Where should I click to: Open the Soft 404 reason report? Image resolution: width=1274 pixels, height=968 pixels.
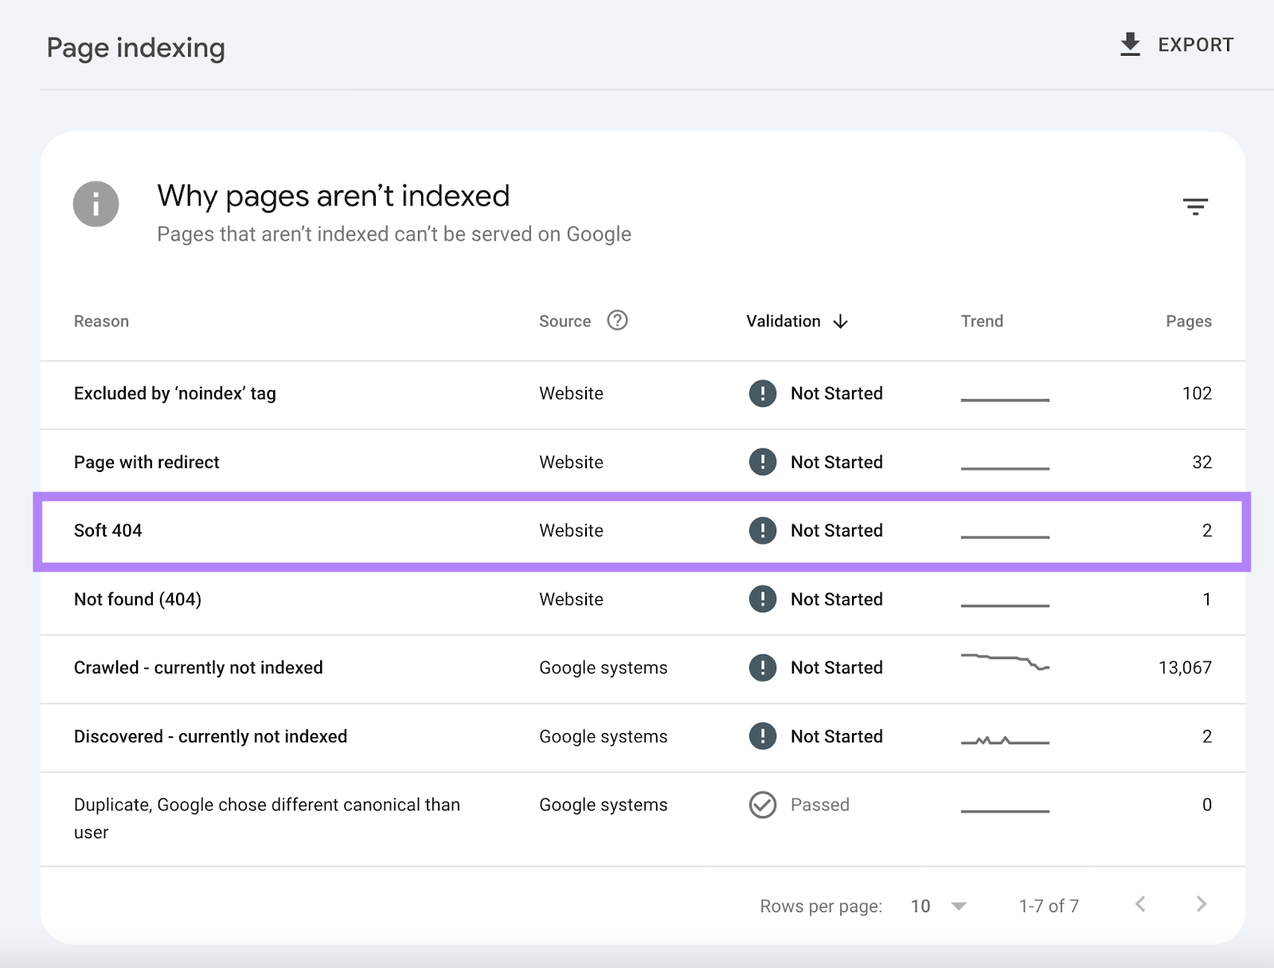(108, 530)
